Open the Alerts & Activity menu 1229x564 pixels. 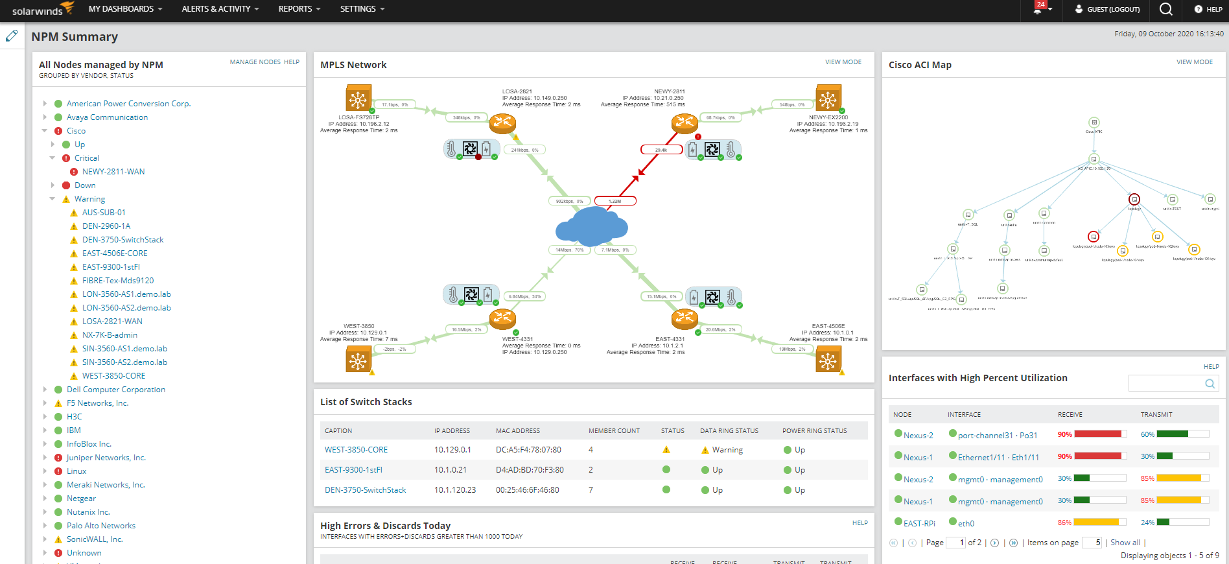220,9
